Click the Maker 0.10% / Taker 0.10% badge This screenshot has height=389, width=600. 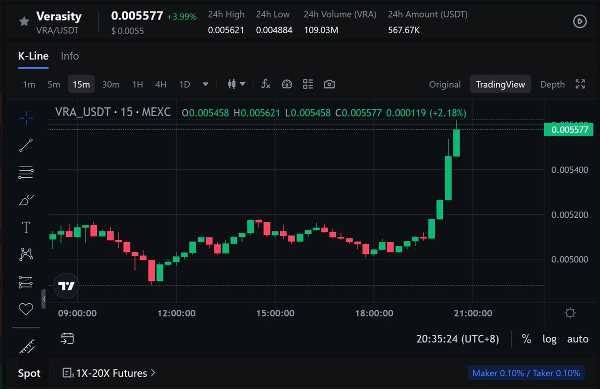click(x=526, y=373)
